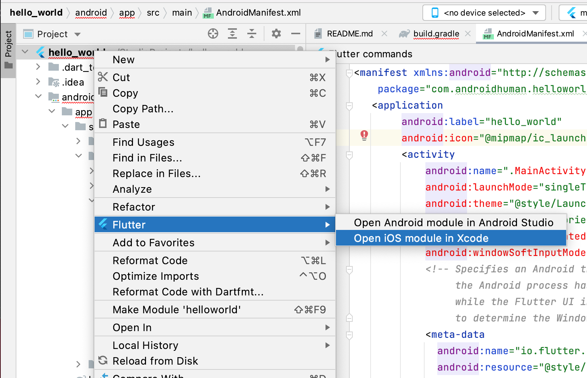The width and height of the screenshot is (587, 378).
Task: Click src in breadcrumb path
Action: [153, 13]
